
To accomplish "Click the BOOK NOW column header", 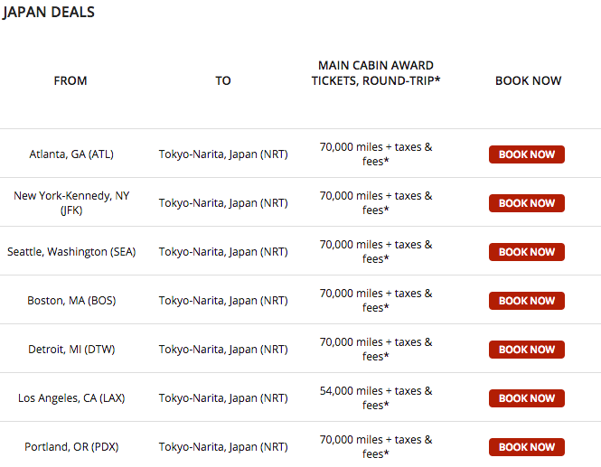I will tap(528, 80).
